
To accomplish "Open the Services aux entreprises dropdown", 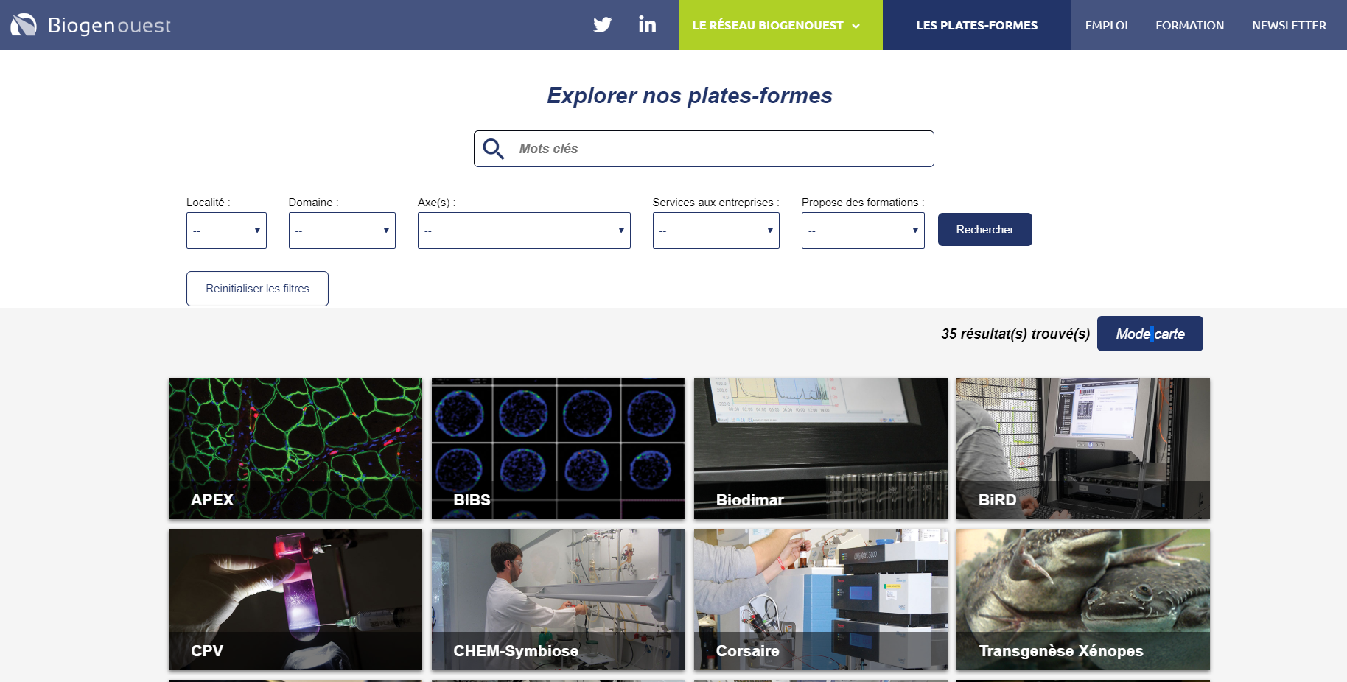I will 716,231.
